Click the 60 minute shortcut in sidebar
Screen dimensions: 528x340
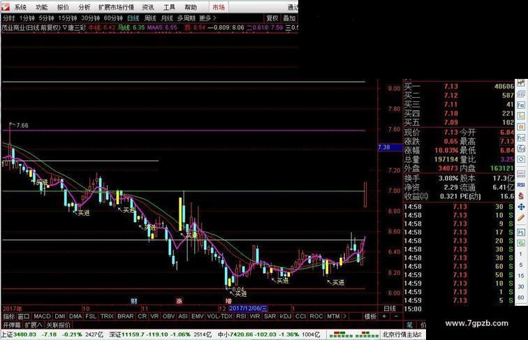pyautogui.click(x=521, y=297)
